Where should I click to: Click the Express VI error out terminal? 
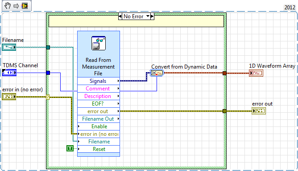[x=99, y=111]
